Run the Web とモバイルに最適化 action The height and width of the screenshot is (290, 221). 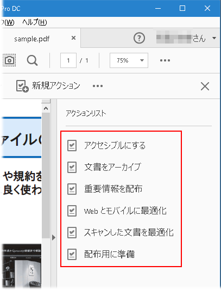pyautogui.click(x=125, y=211)
